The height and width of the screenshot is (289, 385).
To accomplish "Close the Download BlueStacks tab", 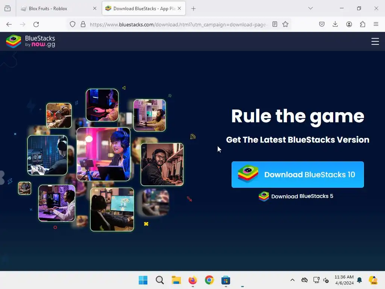I will click(179, 8).
